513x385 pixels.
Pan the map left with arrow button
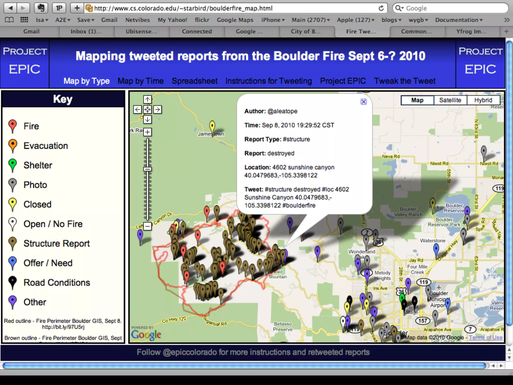point(137,110)
